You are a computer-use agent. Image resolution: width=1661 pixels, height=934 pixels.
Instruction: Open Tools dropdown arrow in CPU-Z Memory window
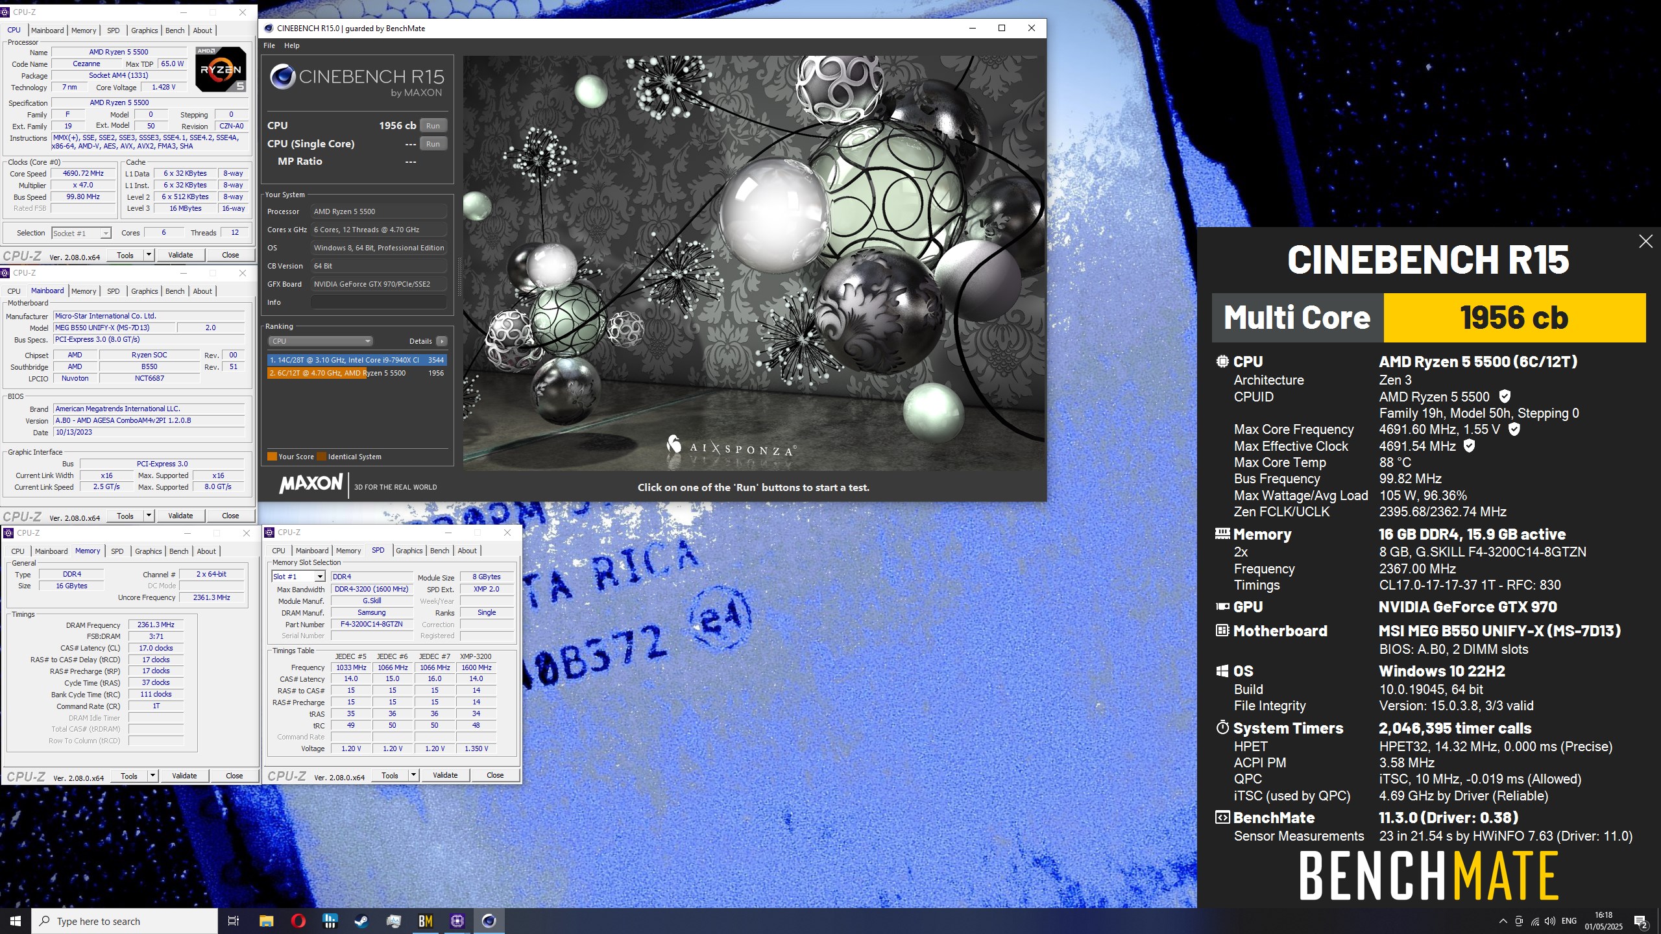click(152, 776)
